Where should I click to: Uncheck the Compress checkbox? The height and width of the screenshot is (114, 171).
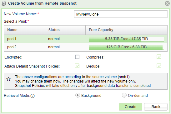(159, 57)
